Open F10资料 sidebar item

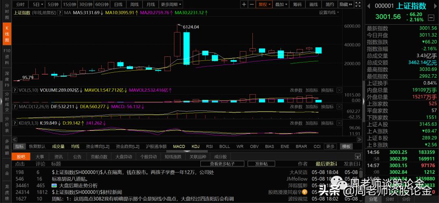(x=7, y=57)
